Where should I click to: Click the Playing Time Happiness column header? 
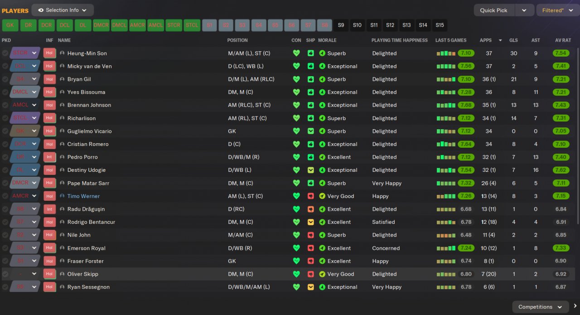pos(399,40)
